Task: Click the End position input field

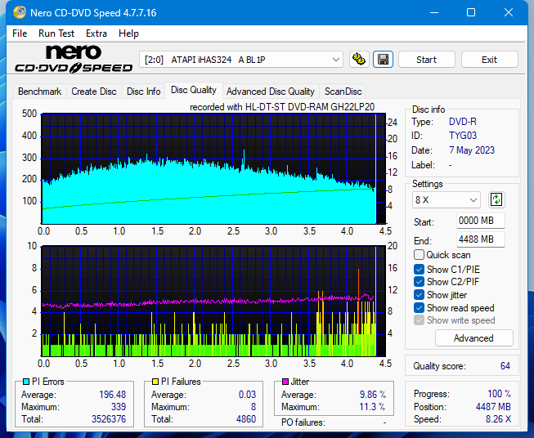Action: click(x=480, y=239)
